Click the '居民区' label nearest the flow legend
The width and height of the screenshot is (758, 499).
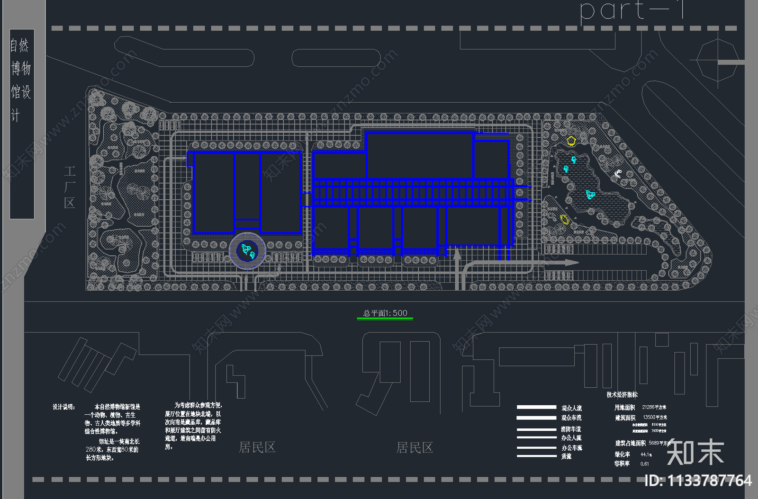pos(415,447)
